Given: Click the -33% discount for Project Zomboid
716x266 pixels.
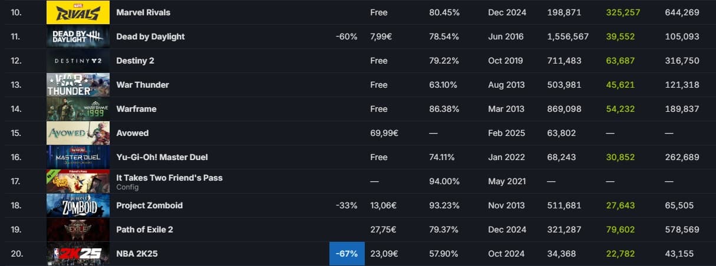Looking at the screenshot, I should pos(347,205).
